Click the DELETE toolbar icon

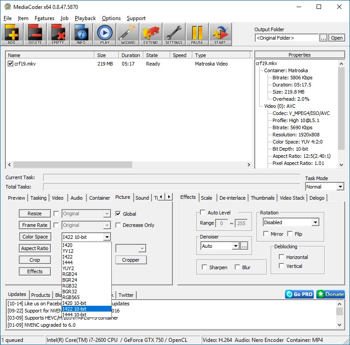[x=35, y=34]
